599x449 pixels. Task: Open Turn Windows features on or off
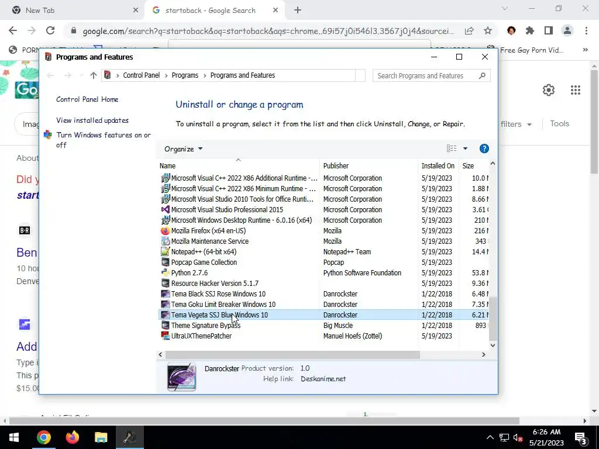[104, 140]
